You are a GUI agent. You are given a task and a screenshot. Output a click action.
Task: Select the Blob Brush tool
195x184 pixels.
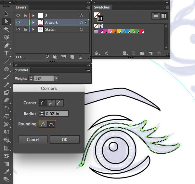(6, 92)
